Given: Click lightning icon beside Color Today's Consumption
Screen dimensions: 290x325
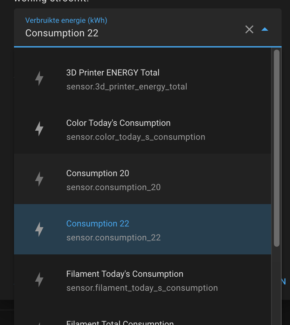Looking at the screenshot, I should tap(39, 129).
